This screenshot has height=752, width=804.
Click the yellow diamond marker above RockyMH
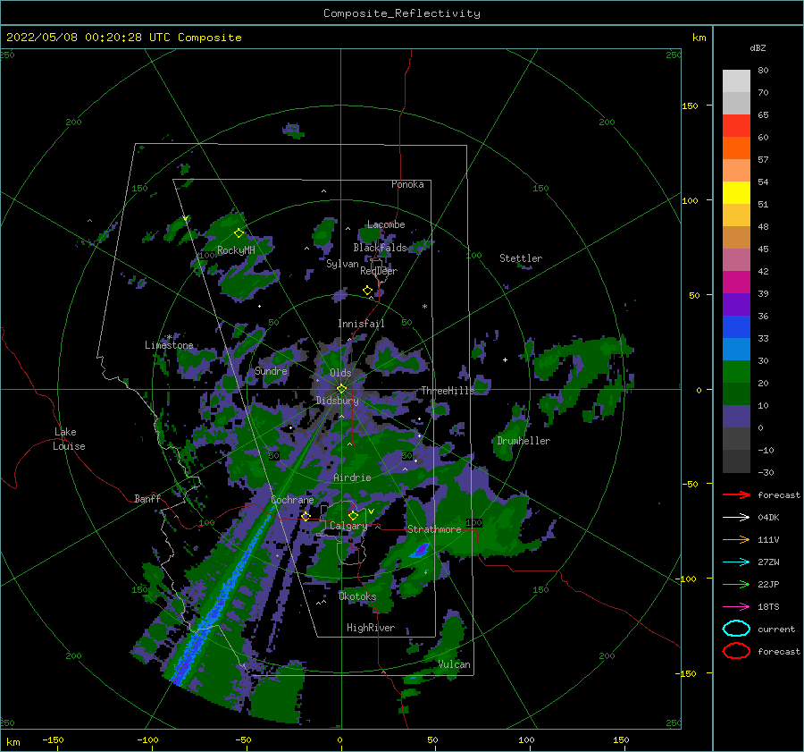[x=239, y=233]
